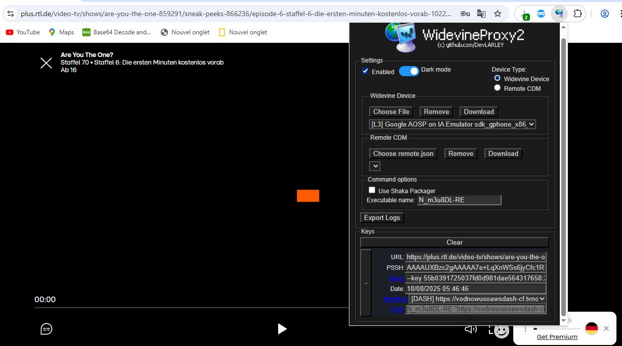Open the saved passwords key icon
The height and width of the screenshot is (346, 622).
point(465,14)
